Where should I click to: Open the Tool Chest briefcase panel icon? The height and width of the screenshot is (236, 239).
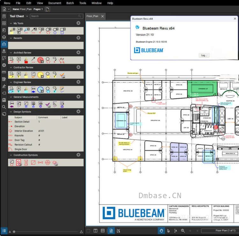[4, 44]
